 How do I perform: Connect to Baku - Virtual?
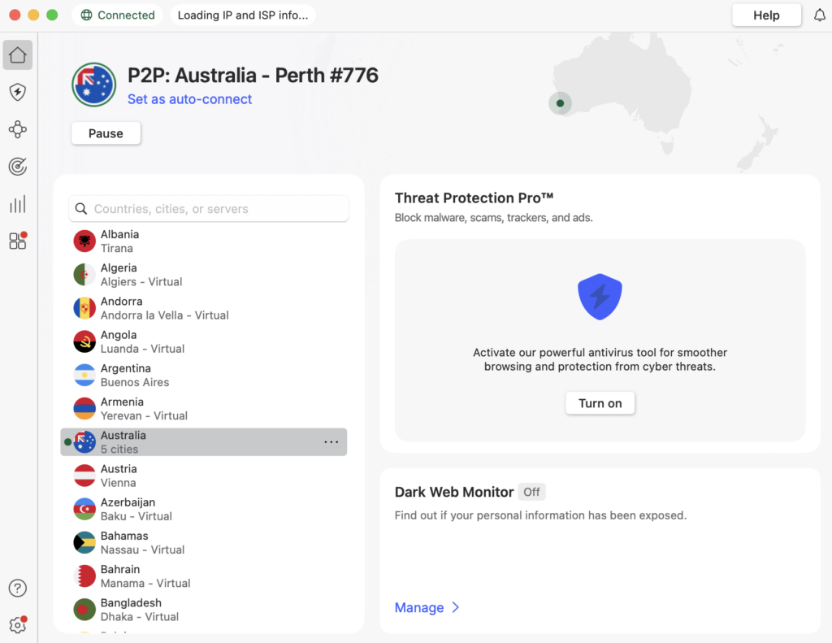(204, 509)
